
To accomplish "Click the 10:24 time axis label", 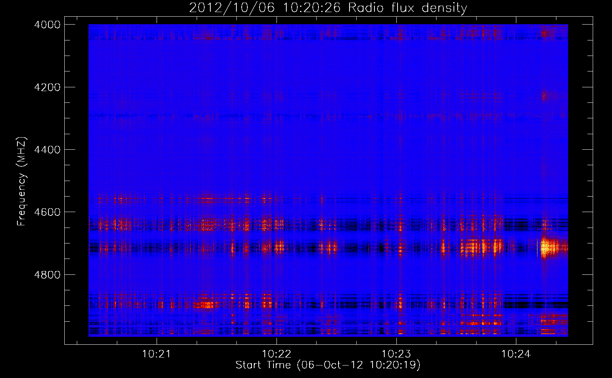I will pyautogui.click(x=516, y=354).
